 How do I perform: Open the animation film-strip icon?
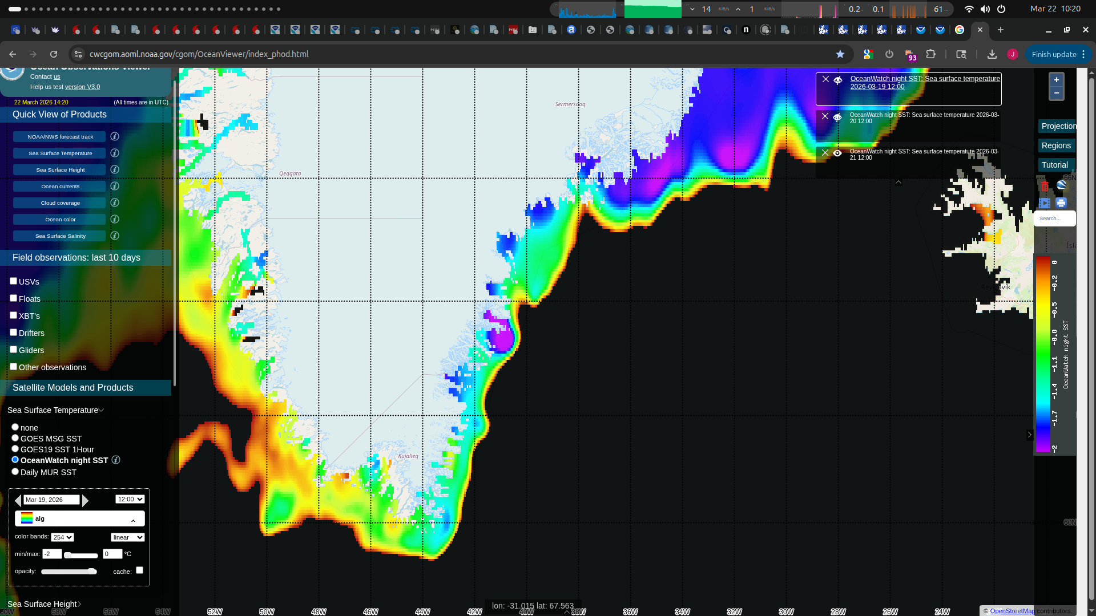(1045, 203)
